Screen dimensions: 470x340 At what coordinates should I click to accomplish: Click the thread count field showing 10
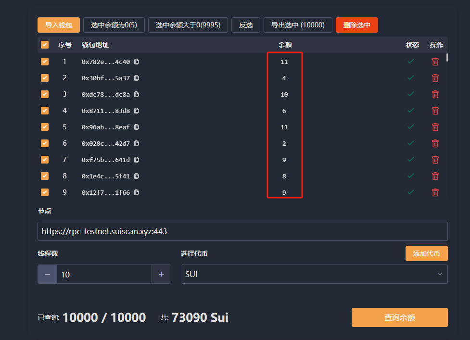tap(104, 274)
